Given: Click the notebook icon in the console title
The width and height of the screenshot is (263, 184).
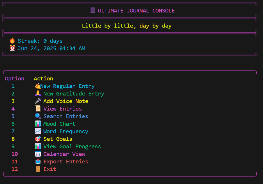Looking at the screenshot, I should point(92,10).
